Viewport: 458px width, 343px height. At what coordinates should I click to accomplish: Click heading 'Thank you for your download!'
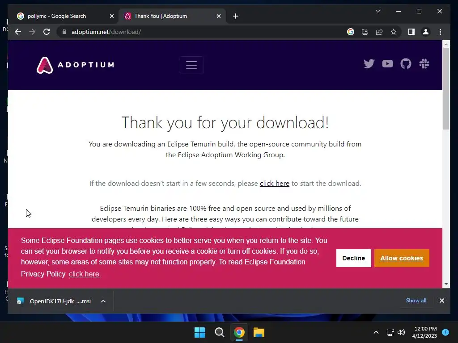coord(225,122)
